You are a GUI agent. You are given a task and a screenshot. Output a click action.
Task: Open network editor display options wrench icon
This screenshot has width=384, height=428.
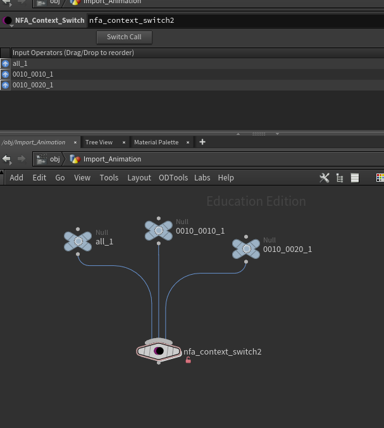tap(325, 178)
